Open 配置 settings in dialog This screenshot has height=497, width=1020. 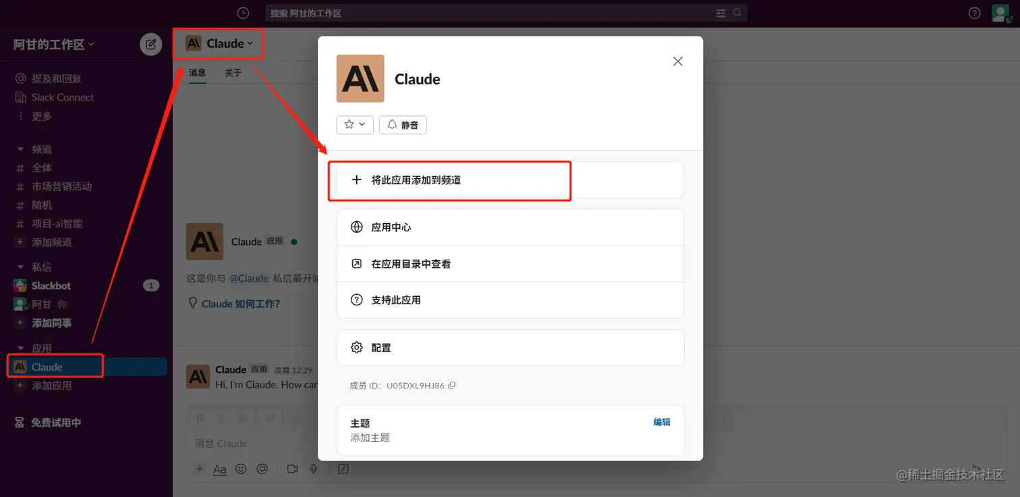(510, 347)
